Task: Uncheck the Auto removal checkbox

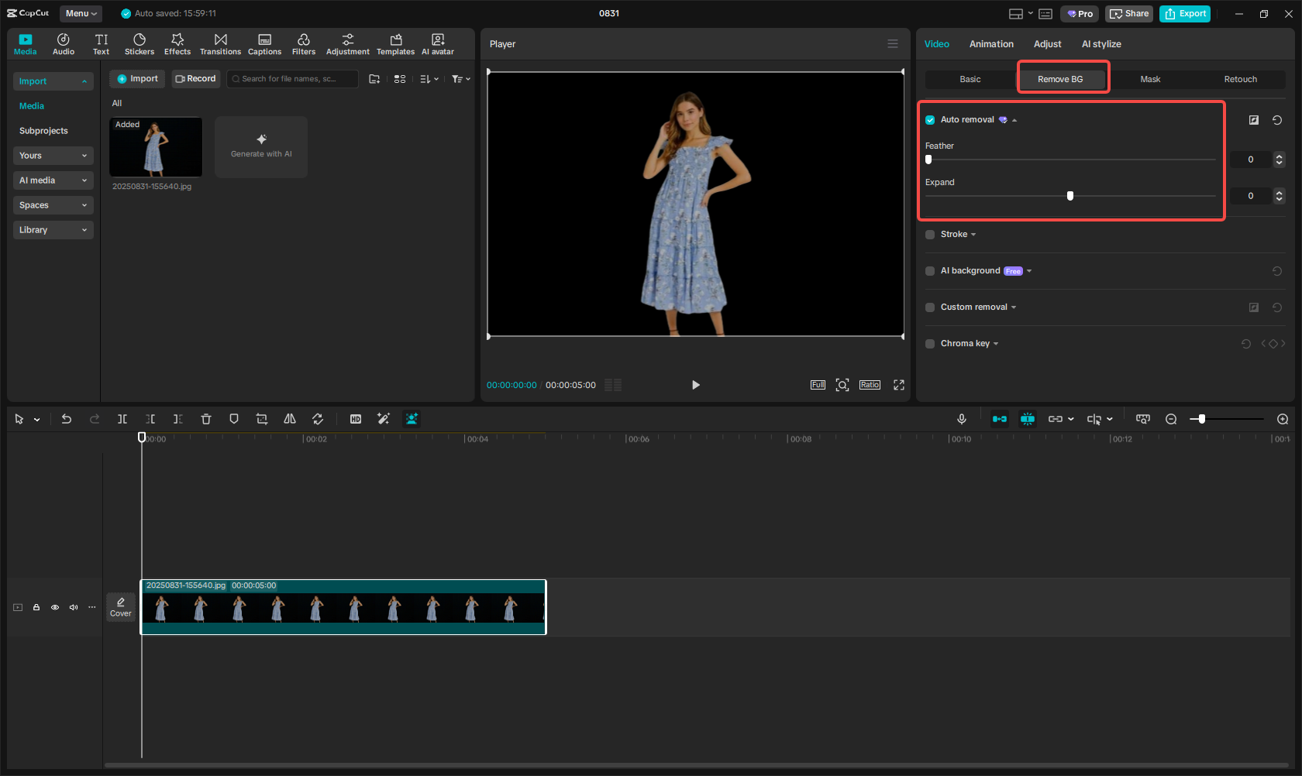Action: (929, 119)
